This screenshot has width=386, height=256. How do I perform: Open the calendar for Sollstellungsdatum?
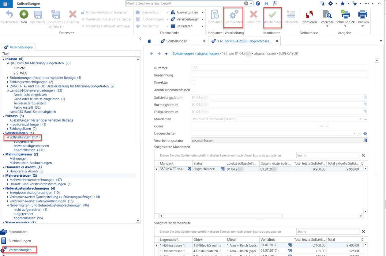pyautogui.click(x=365, y=97)
